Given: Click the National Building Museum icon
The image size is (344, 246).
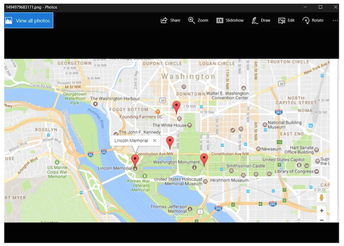Looking at the screenshot, I should tap(265, 125).
